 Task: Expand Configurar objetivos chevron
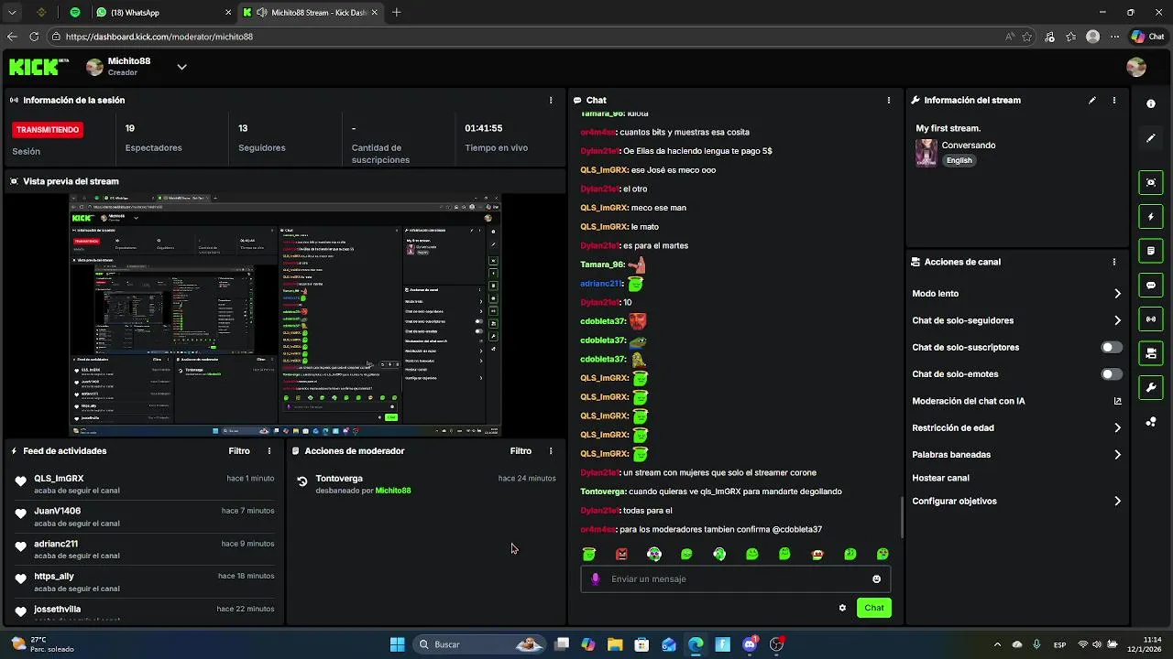tap(1117, 501)
